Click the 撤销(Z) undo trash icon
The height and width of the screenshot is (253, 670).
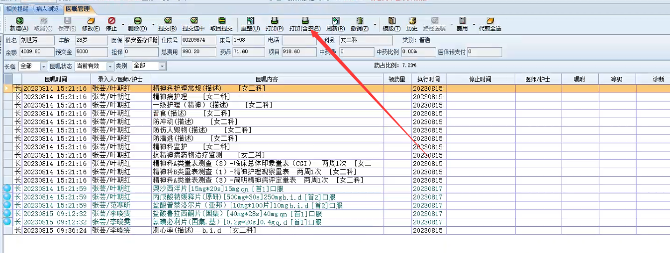point(360,21)
